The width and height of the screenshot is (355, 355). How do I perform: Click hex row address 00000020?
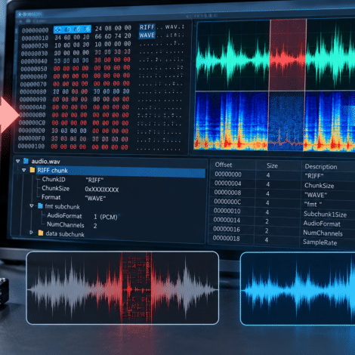pyautogui.click(x=35, y=46)
